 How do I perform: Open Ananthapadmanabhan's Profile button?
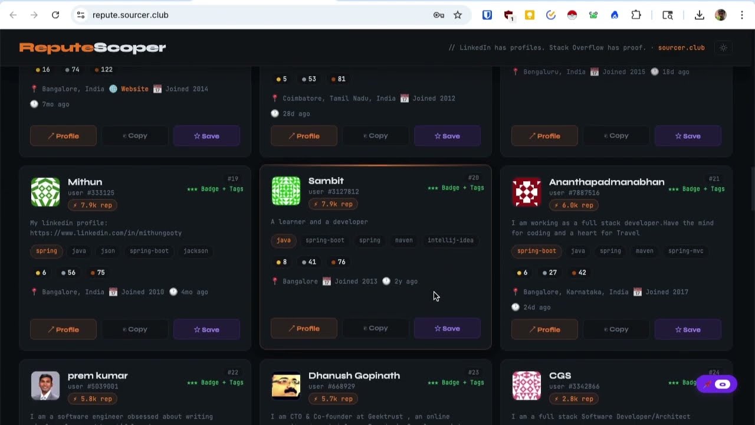[x=544, y=329]
